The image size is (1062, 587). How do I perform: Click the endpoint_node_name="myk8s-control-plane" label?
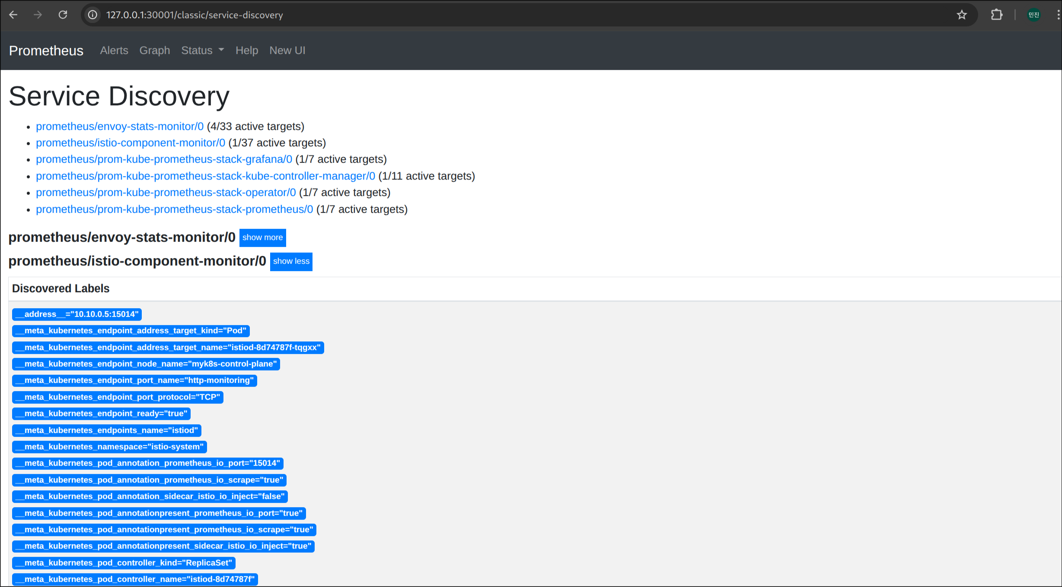[146, 364]
